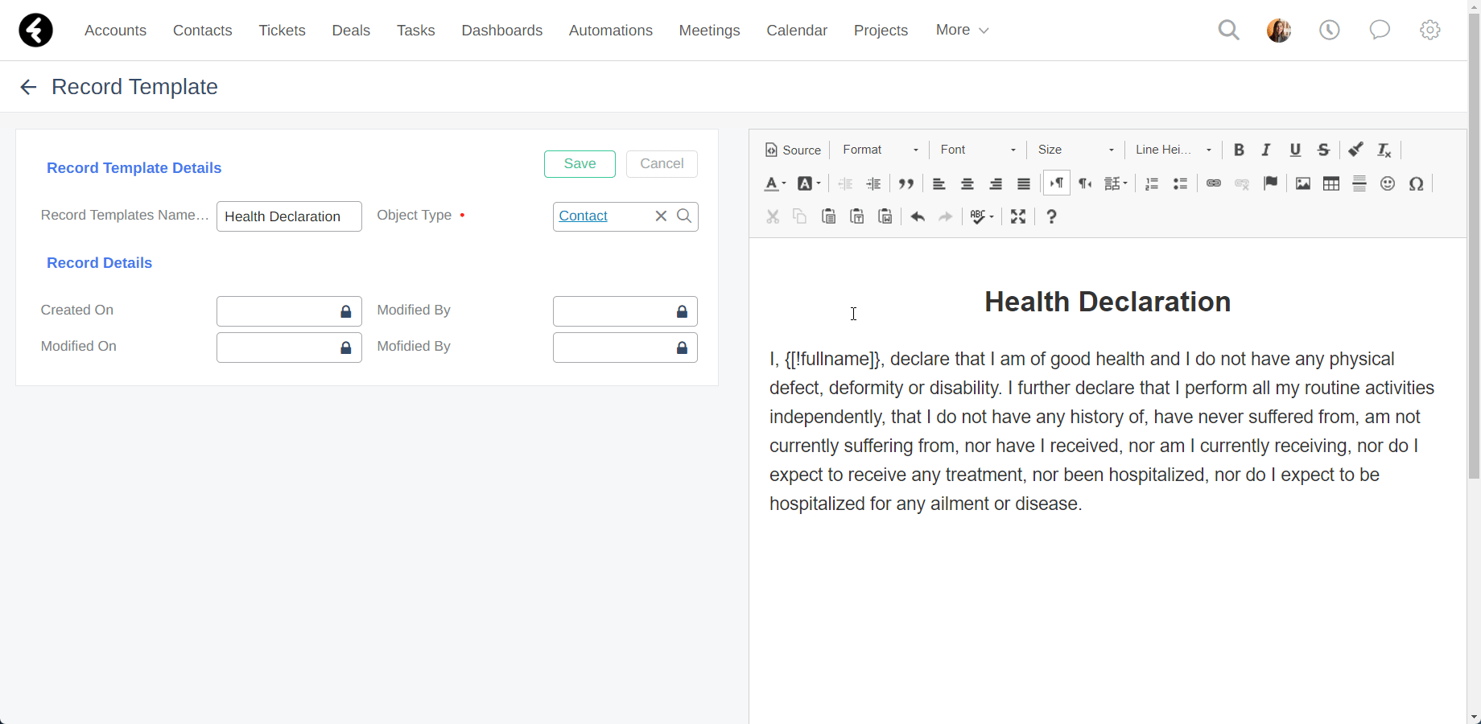Center align text
The width and height of the screenshot is (1481, 724).
(x=967, y=183)
